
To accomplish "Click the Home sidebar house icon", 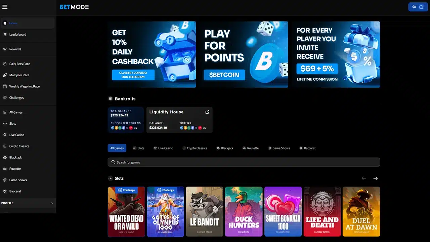I will coord(5,23).
